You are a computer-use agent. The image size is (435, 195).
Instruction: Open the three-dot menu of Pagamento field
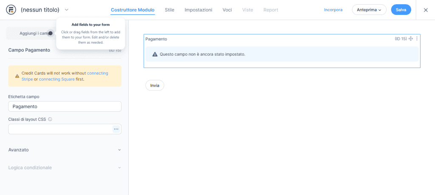(x=417, y=39)
